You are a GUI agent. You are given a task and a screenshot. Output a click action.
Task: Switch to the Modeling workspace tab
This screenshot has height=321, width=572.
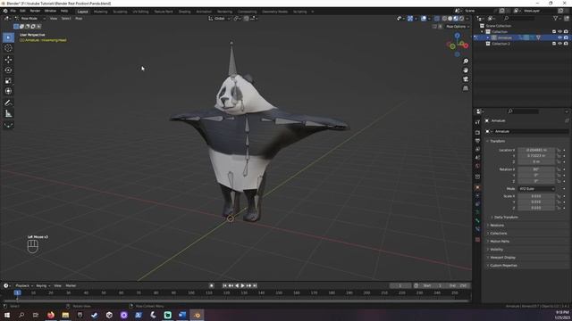pyautogui.click(x=100, y=12)
